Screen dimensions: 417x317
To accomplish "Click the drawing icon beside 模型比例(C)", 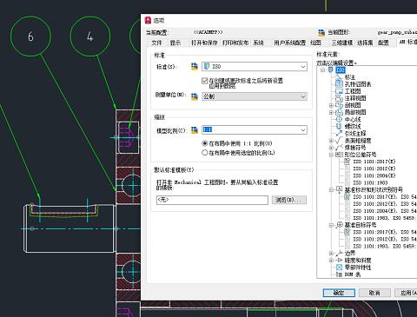I will pyautogui.click(x=195, y=130).
